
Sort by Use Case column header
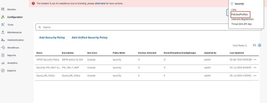[92, 53]
